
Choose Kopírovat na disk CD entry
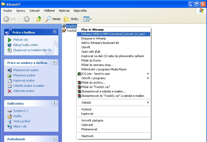click(x=114, y=56)
